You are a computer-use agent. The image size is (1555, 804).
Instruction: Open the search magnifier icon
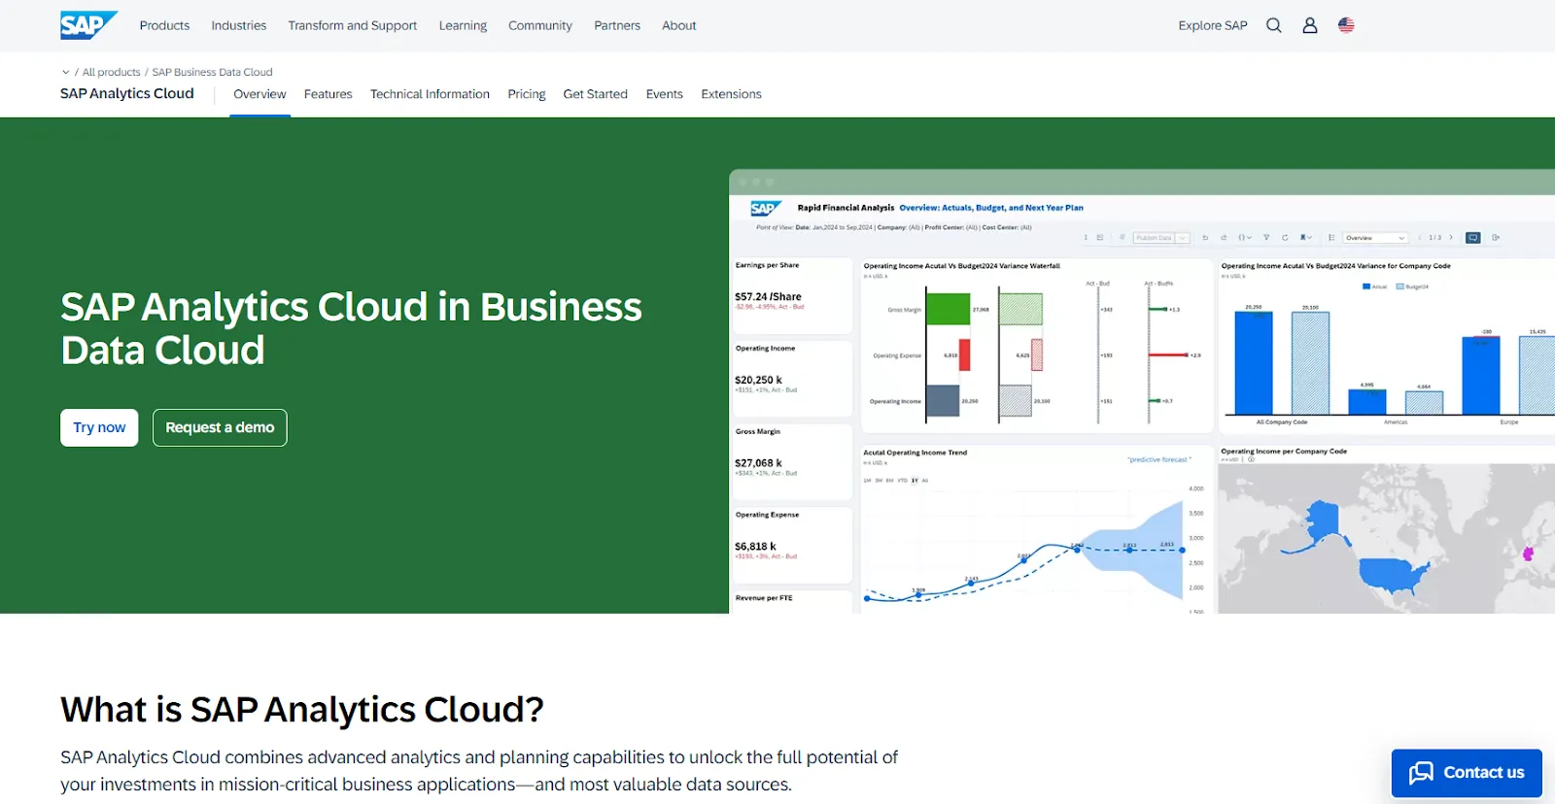point(1273,25)
